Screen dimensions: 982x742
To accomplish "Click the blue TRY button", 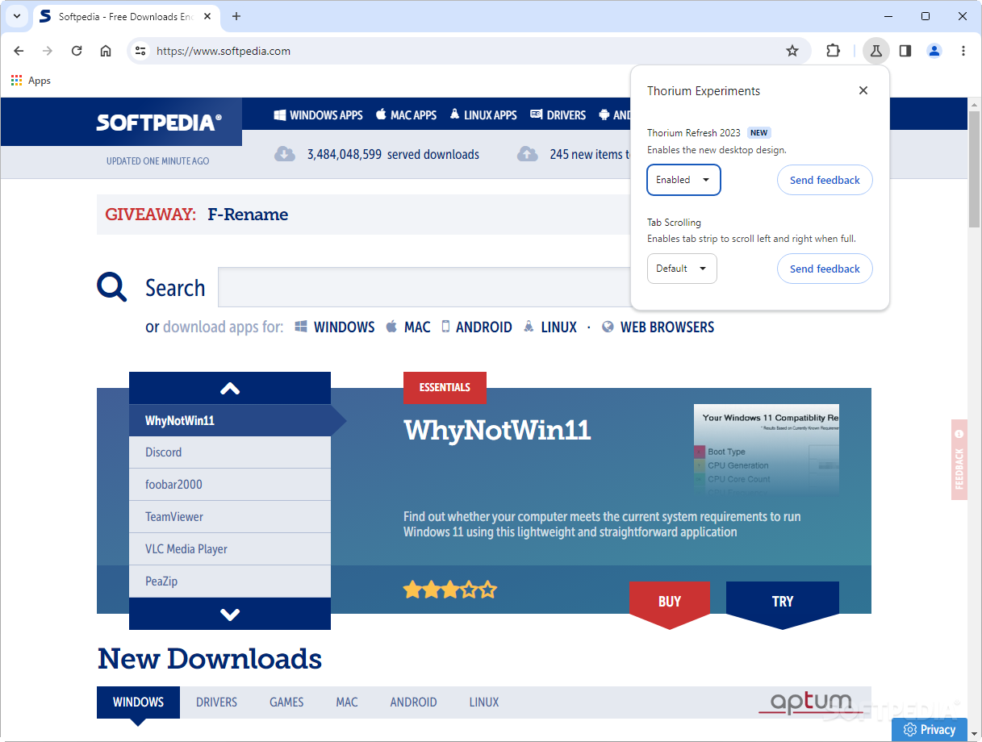I will coord(783,602).
